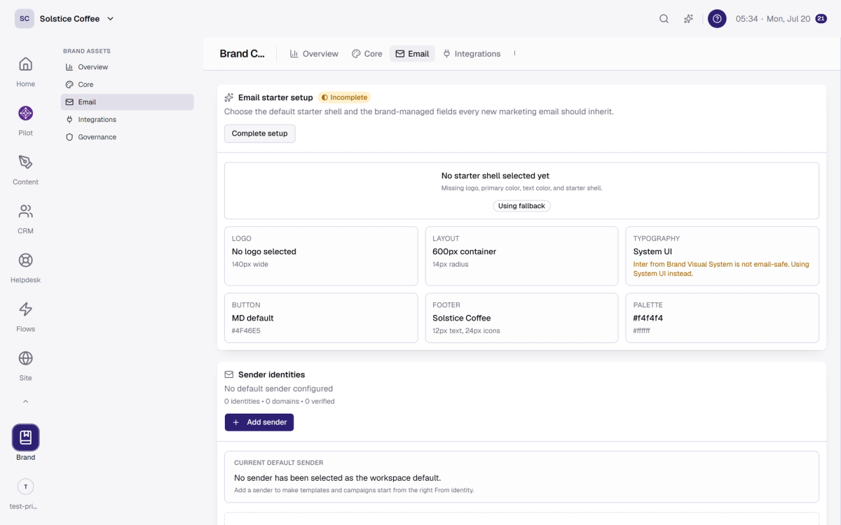Click the AI sparkle icon in header

(689, 19)
